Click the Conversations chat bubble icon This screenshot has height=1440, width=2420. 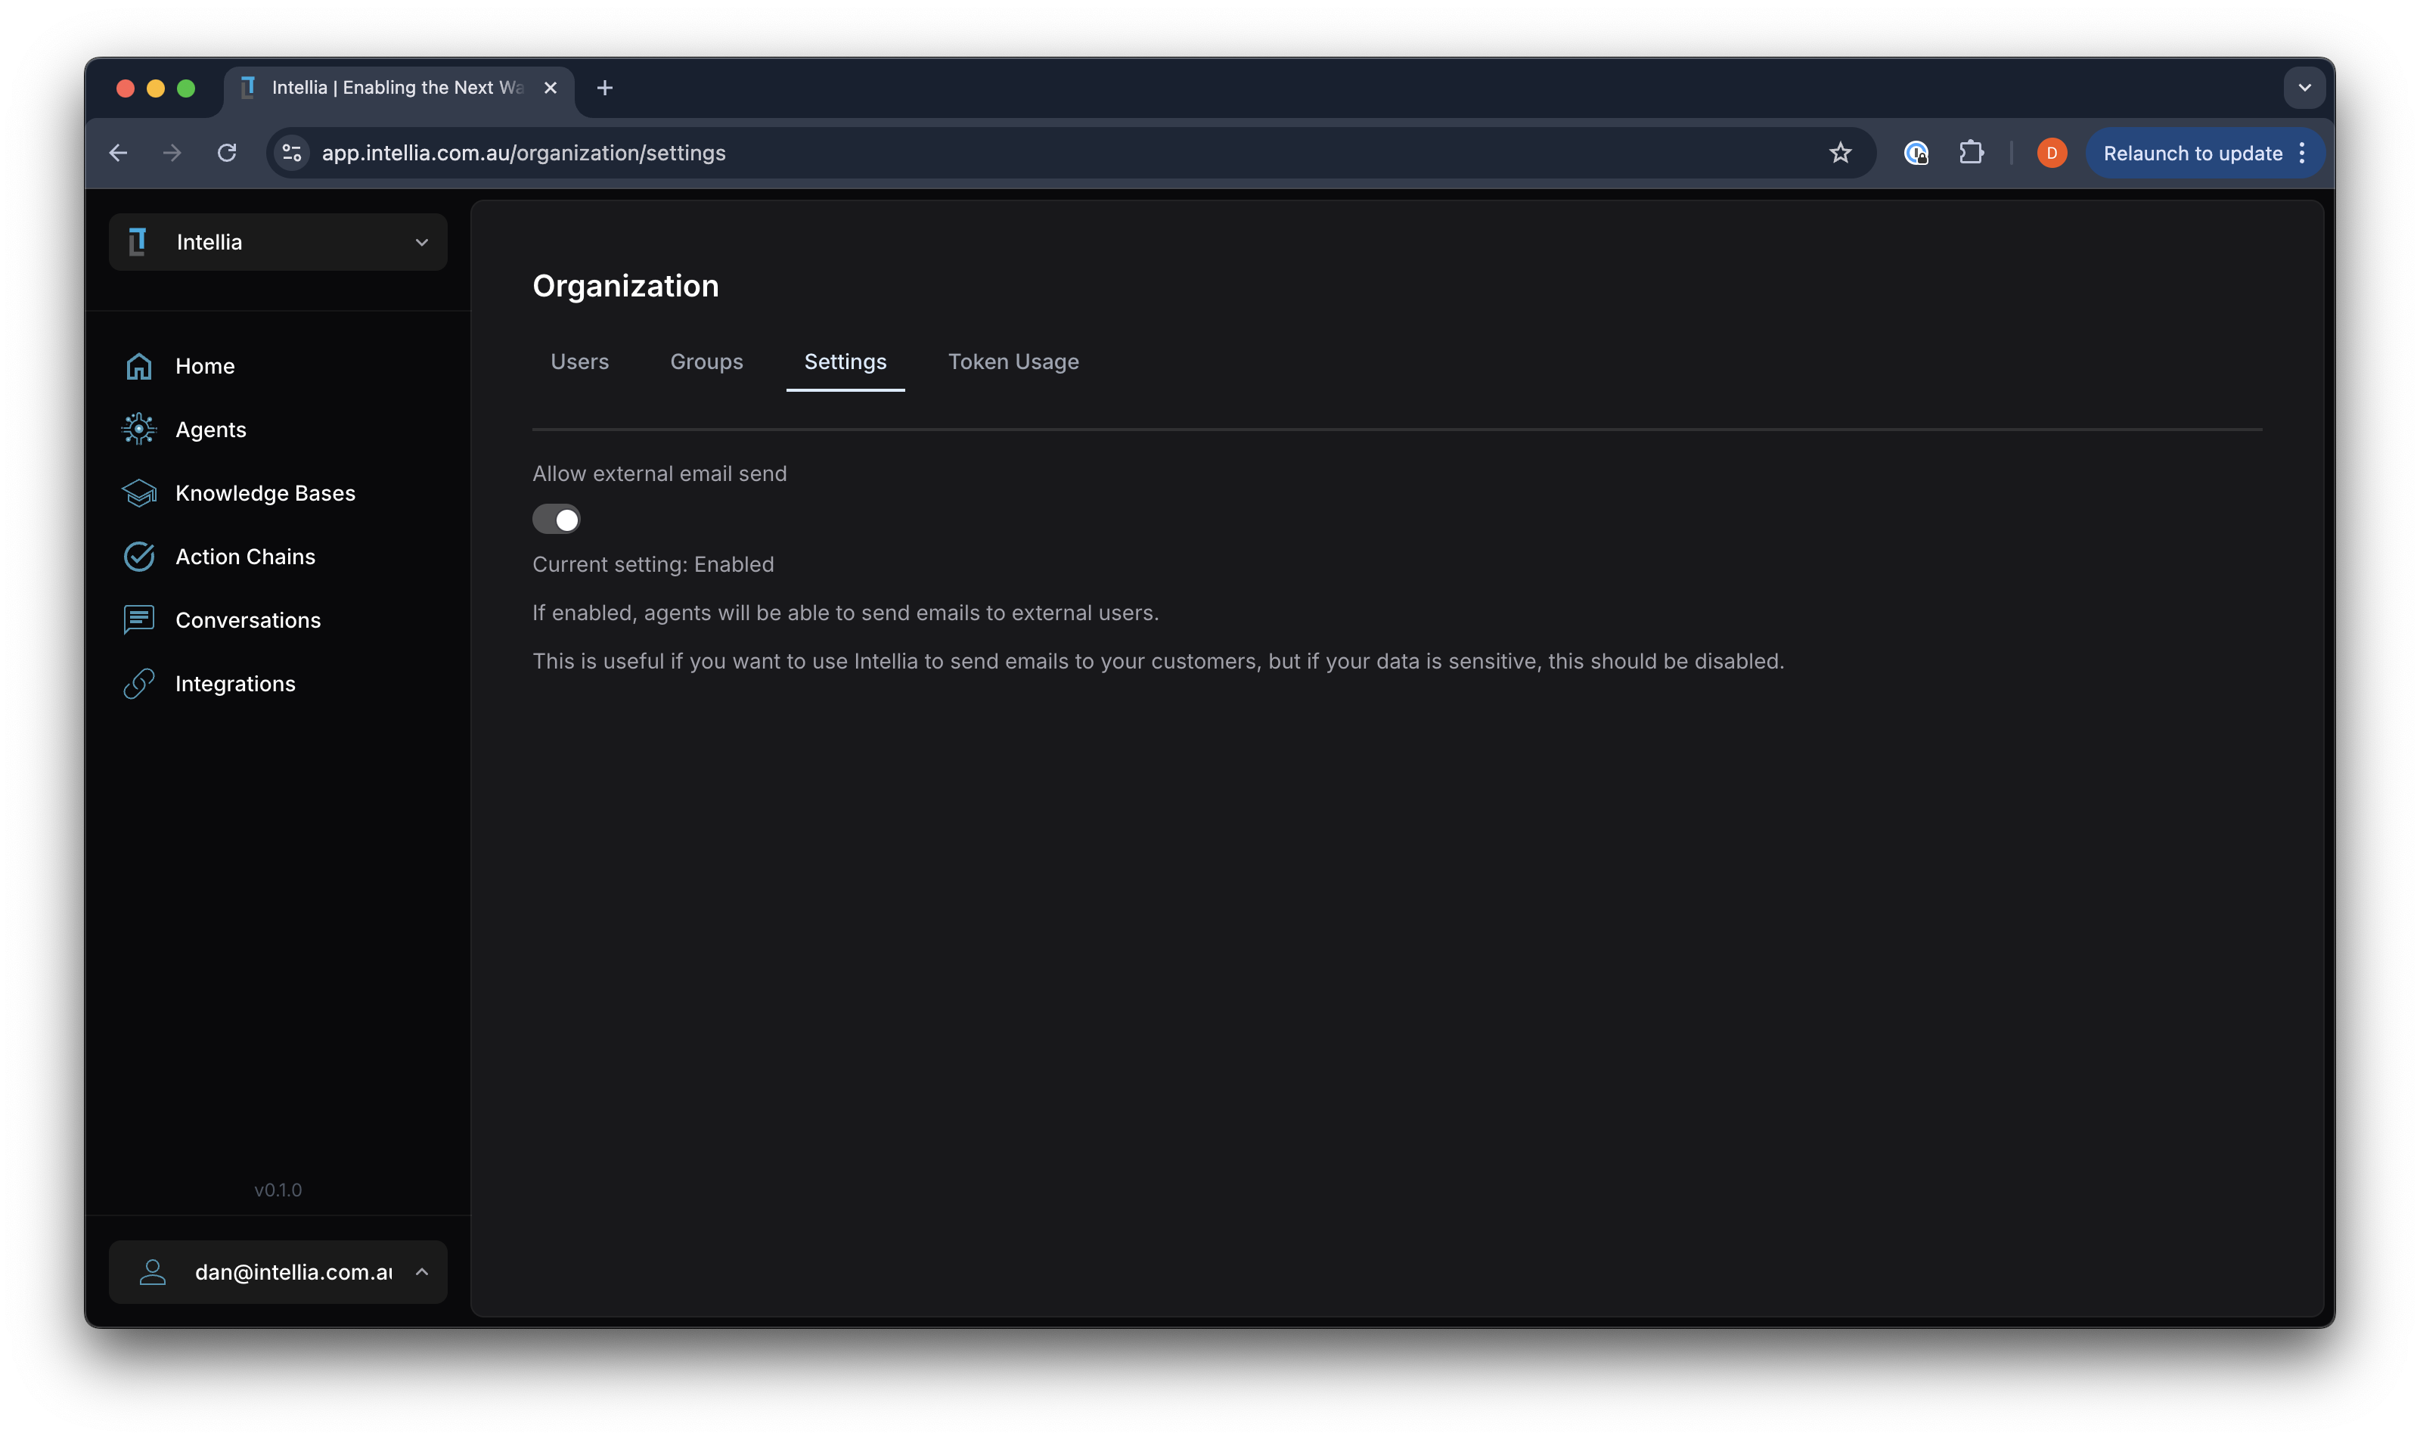138,619
